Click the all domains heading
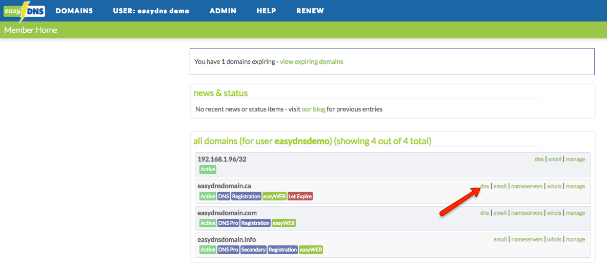 pos(312,141)
